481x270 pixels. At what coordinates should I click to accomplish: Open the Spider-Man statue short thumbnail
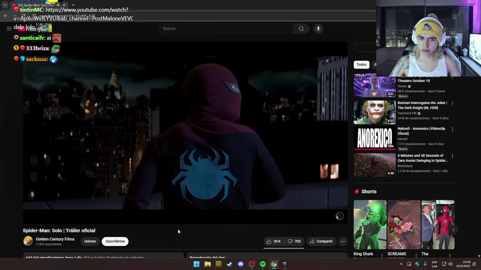coord(438,224)
